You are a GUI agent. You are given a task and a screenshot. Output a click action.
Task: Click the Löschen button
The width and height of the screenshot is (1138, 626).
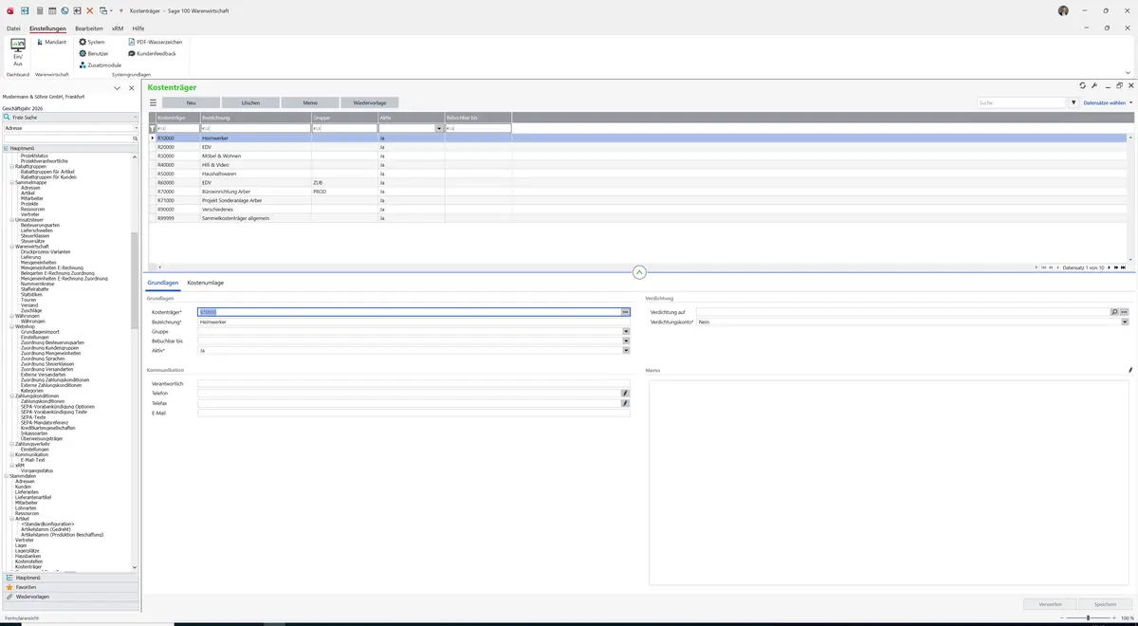coord(250,102)
